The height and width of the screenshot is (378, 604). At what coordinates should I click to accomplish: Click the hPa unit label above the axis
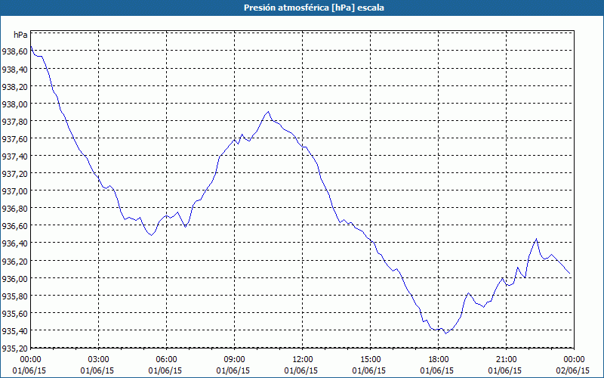[20, 35]
